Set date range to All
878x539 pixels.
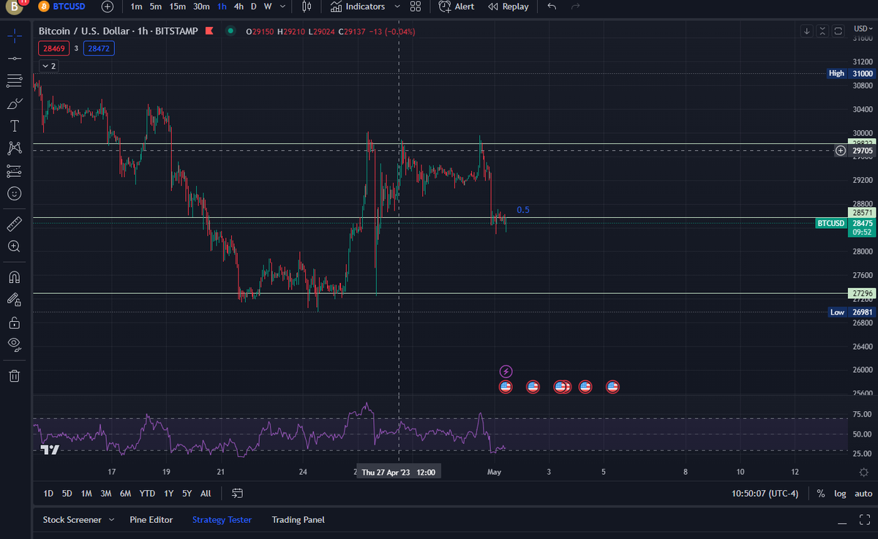point(206,494)
